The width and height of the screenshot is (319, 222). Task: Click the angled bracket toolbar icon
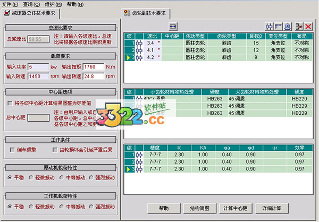click(278, 27)
